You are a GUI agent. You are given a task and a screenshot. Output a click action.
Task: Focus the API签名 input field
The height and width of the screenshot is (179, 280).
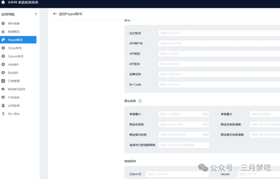coord(219,64)
